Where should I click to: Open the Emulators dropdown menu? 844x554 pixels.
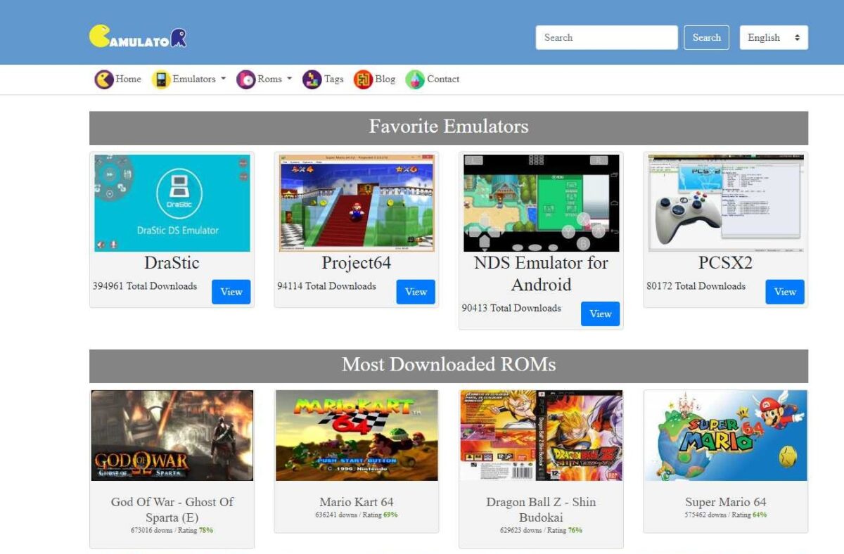(190, 79)
